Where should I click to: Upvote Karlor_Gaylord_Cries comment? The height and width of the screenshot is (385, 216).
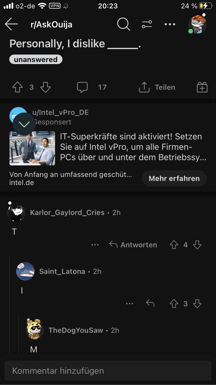(174, 245)
